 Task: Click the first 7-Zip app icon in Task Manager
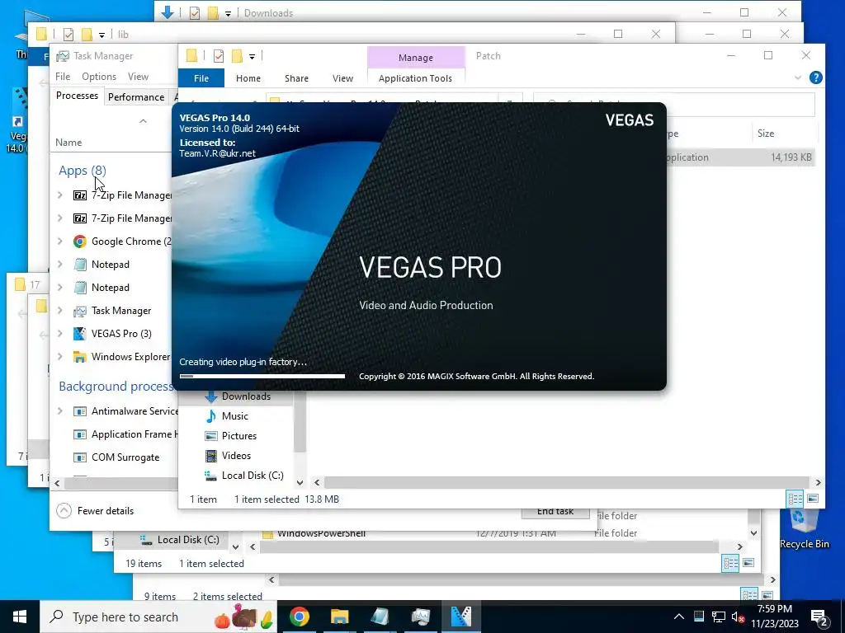[x=80, y=195]
